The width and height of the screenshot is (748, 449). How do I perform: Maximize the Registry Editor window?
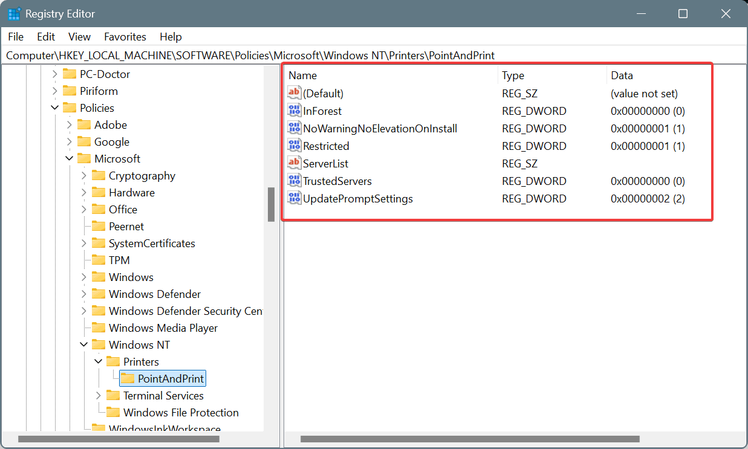coord(683,14)
